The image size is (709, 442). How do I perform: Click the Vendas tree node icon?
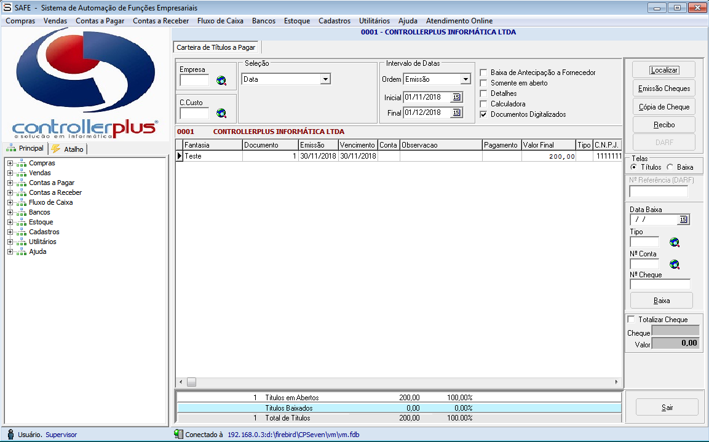point(22,173)
